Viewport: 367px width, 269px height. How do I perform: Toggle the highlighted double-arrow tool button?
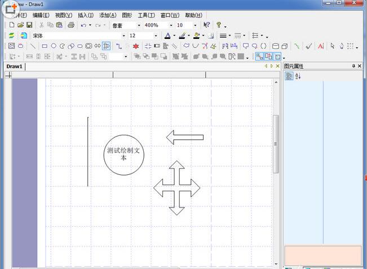point(106,46)
